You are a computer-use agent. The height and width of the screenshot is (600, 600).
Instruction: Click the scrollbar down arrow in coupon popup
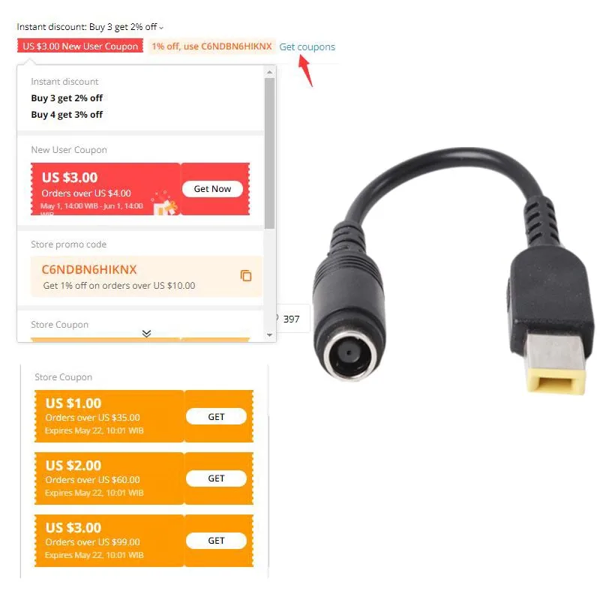[x=270, y=334]
